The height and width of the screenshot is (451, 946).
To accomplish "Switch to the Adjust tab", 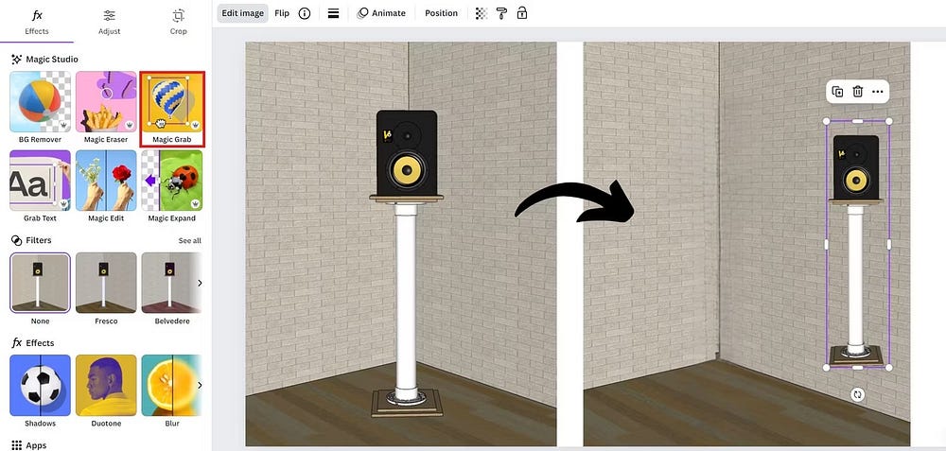I will 109,22.
